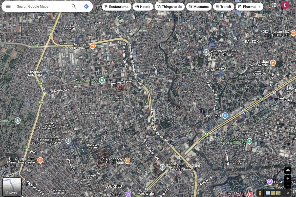
Task: Open the Google apps grid
Action: click(274, 5)
